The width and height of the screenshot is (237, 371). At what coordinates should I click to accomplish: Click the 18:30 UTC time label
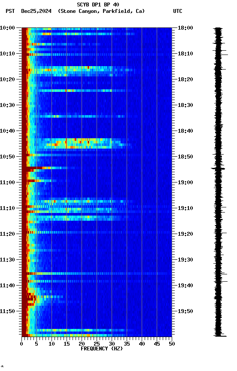point(185,105)
